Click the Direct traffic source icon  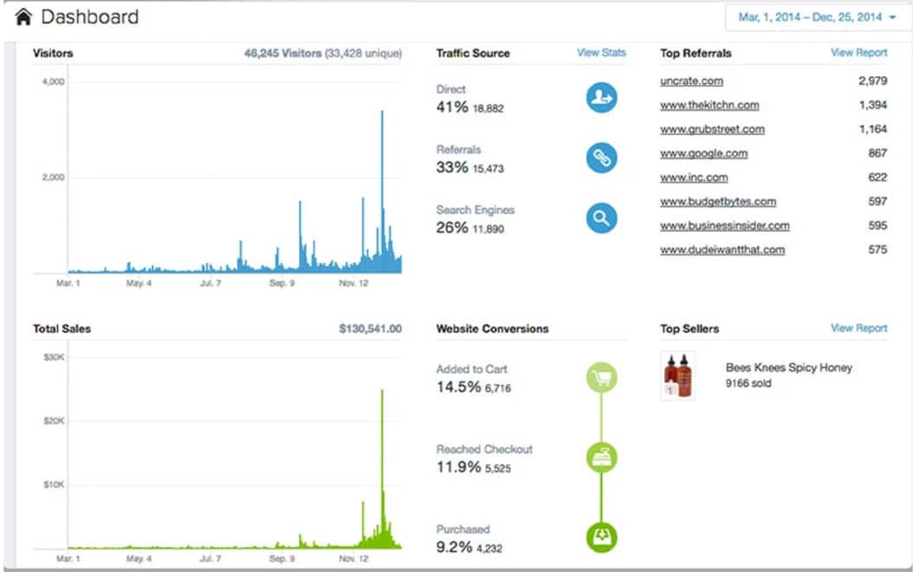tap(601, 98)
